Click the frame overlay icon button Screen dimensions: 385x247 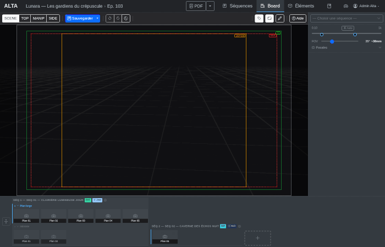(269, 18)
